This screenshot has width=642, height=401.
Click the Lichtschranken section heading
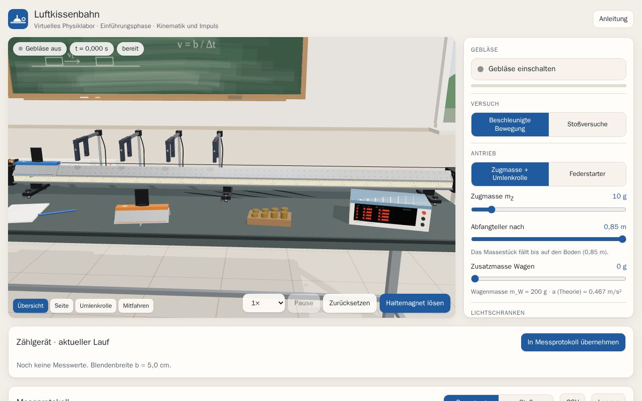pos(498,313)
